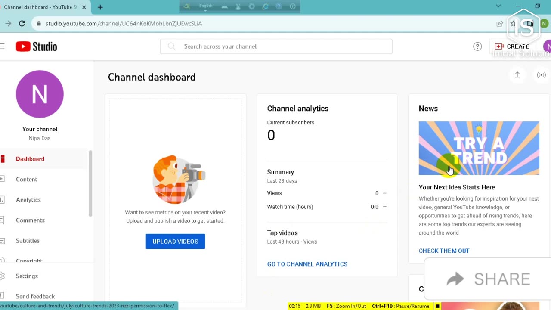Open the tab search chevron dropdown
The image size is (551, 310).
(x=498, y=6)
